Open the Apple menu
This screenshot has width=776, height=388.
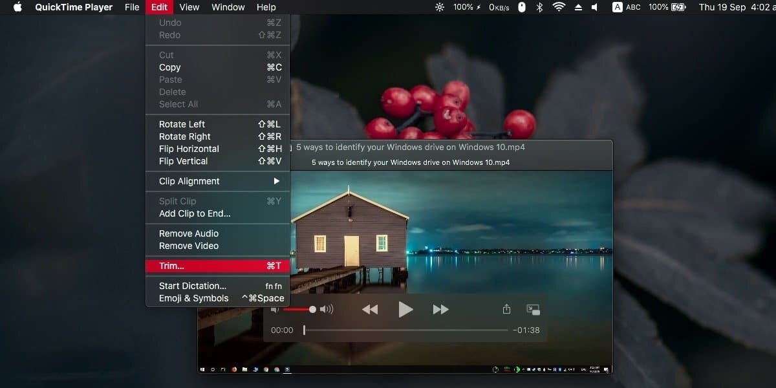point(17,7)
